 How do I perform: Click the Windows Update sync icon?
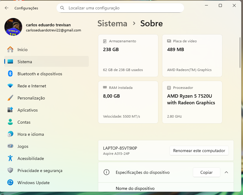pos(10,183)
